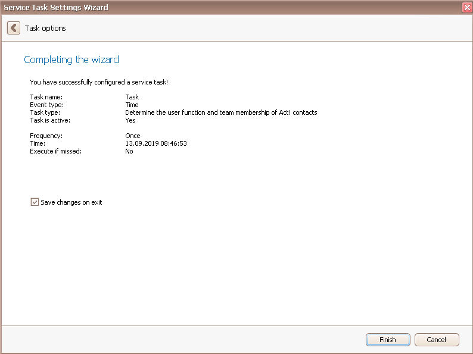Click the 'Task type:' label
This screenshot has width=473, height=354.
pos(45,112)
